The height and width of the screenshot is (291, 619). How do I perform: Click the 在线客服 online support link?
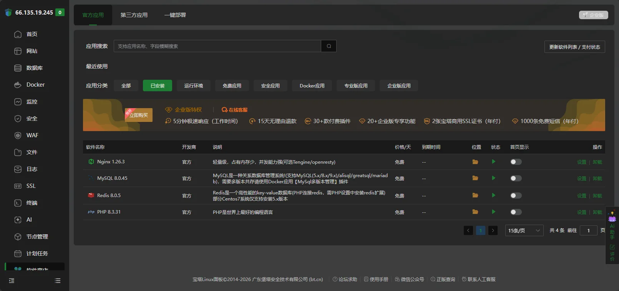235,110
